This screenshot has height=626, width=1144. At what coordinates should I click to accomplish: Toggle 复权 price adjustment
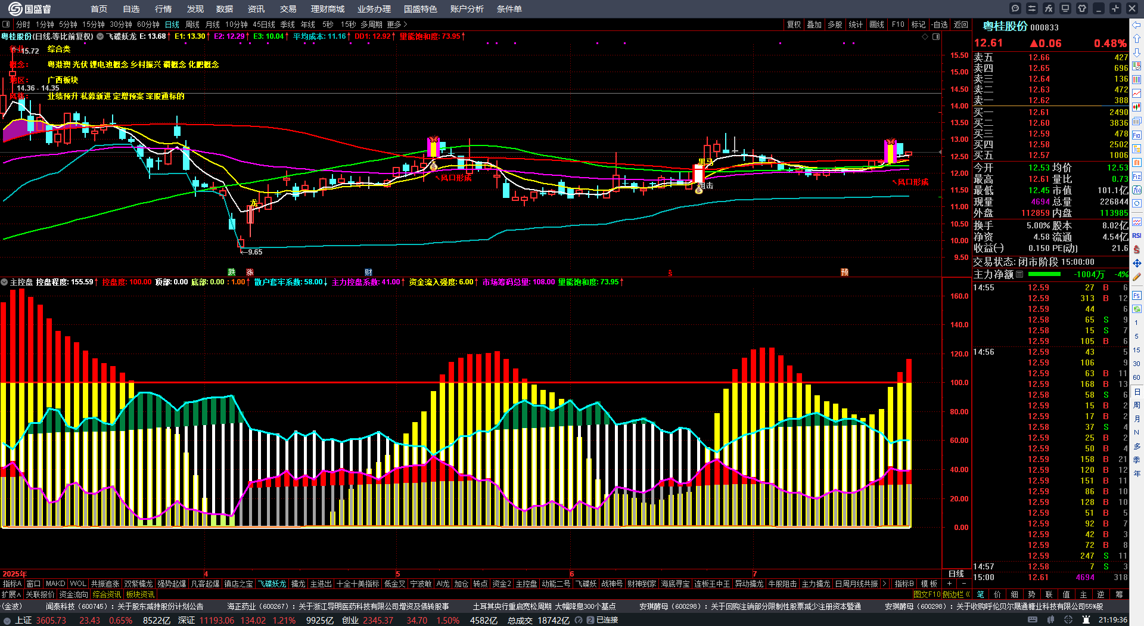(794, 24)
